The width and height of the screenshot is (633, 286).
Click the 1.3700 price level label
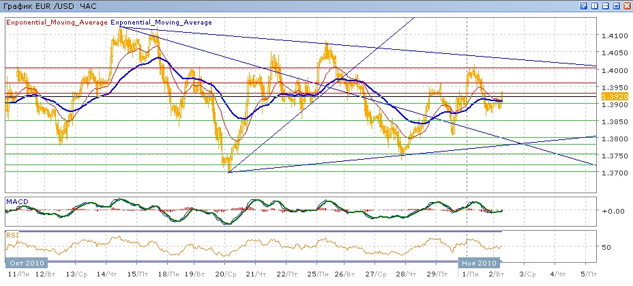pos(612,173)
